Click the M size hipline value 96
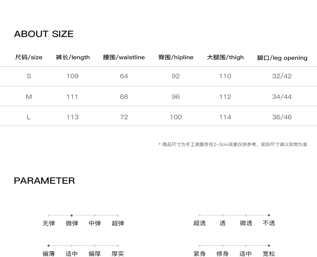 [176, 97]
